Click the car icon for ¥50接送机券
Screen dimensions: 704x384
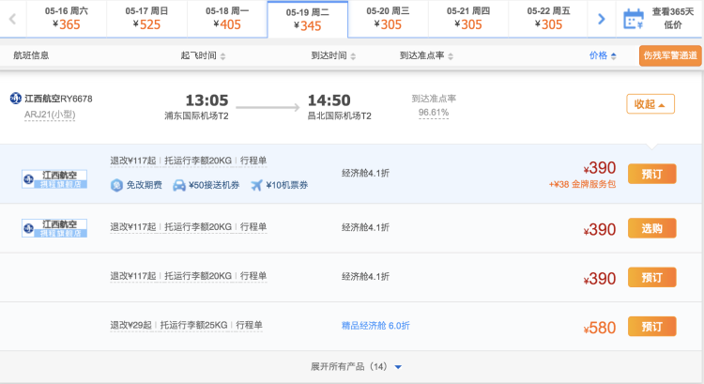coord(181,185)
